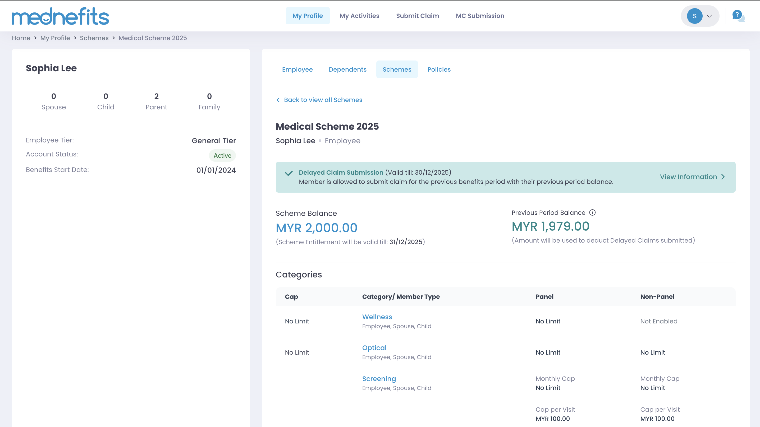
Task: Click the mednefits logo
Action: click(60, 16)
